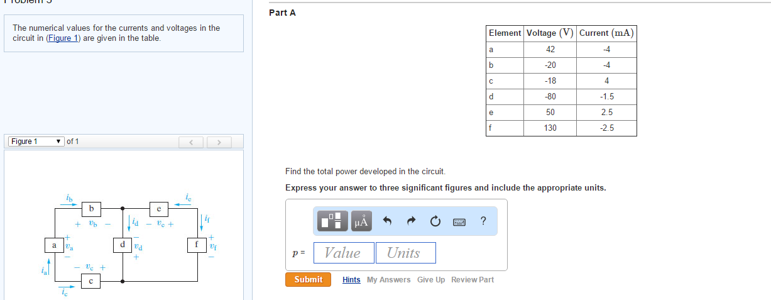Show keyboard shortcuts via keyboard icon
The width and height of the screenshot is (771, 300).
click(459, 221)
